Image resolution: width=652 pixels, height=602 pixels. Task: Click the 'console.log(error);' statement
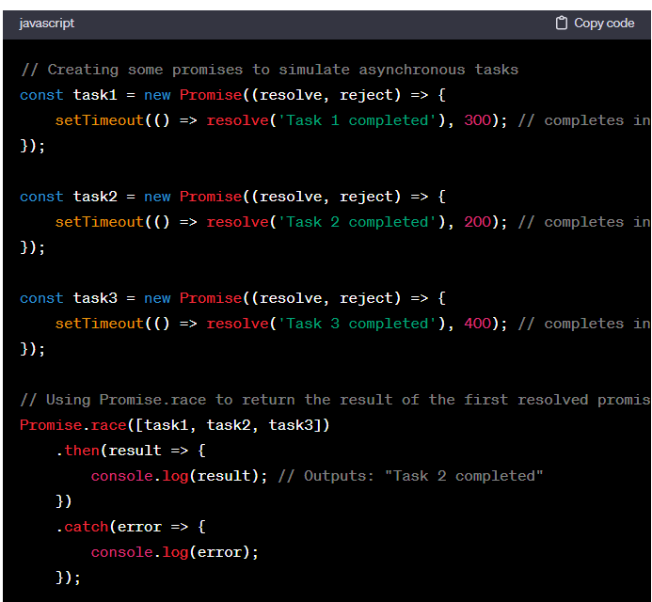click(175, 552)
